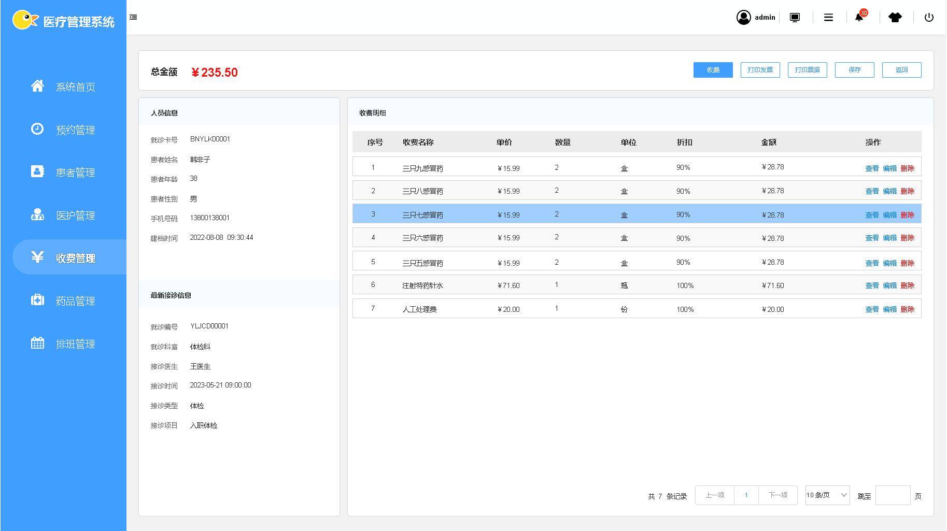Open 系统首页 in the sidebar
The image size is (947, 531).
pos(75,87)
